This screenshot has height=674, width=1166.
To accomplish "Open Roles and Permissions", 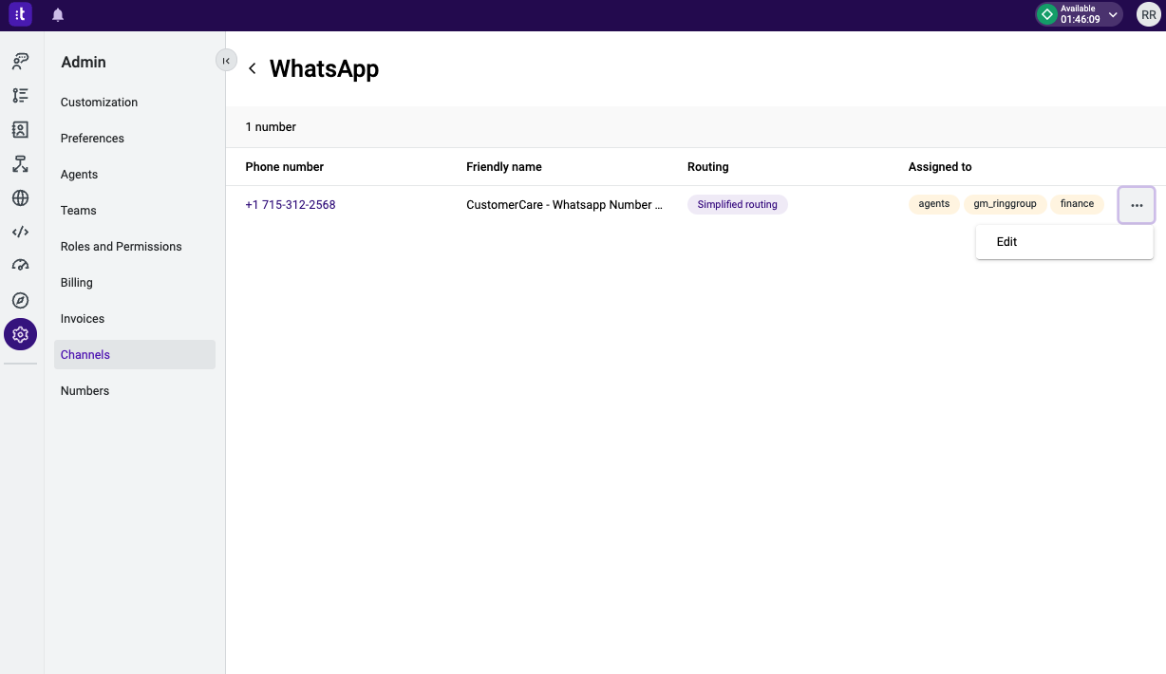I will click(121, 247).
